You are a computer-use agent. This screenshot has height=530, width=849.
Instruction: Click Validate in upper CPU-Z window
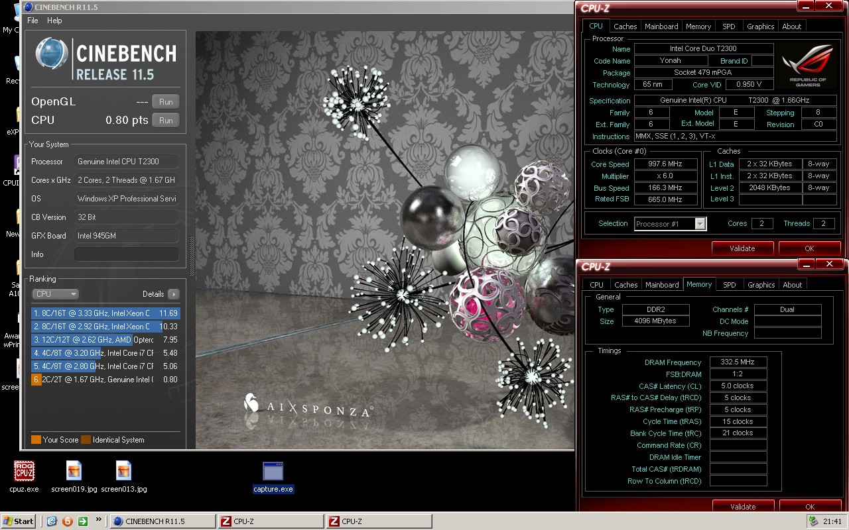742,248
